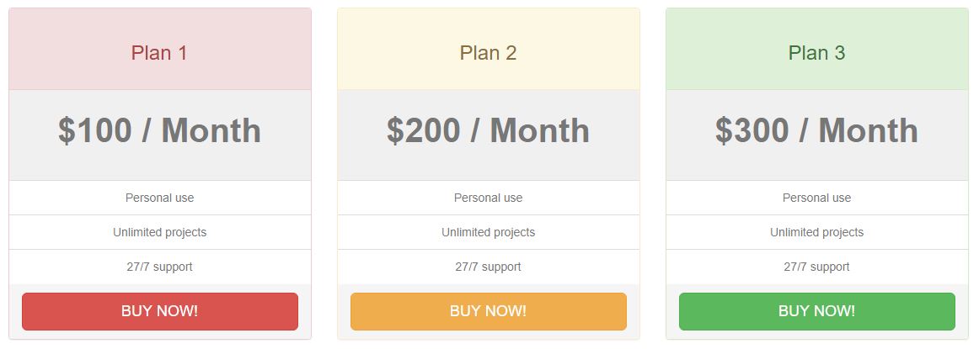Click the $300 / Month price
The image size is (979, 349).
point(816,130)
